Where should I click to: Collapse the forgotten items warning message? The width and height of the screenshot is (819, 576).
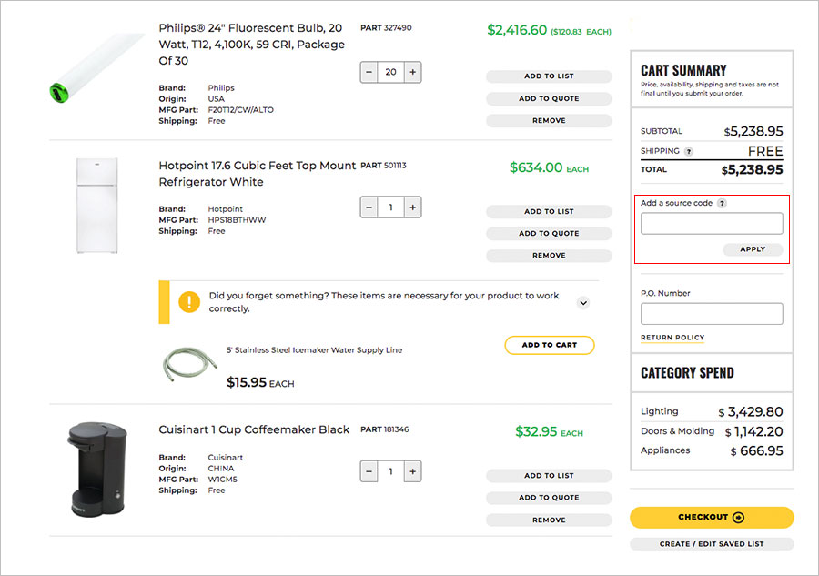582,302
